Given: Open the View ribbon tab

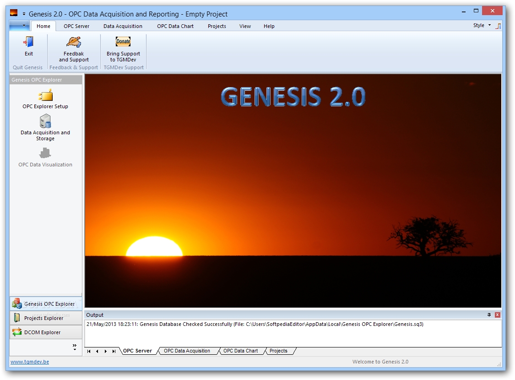Looking at the screenshot, I should pyautogui.click(x=245, y=26).
